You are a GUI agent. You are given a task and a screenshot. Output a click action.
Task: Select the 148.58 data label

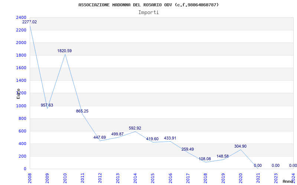point(222,156)
